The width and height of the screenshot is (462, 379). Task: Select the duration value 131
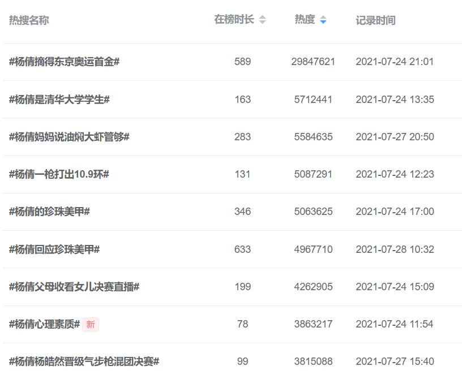(x=242, y=174)
